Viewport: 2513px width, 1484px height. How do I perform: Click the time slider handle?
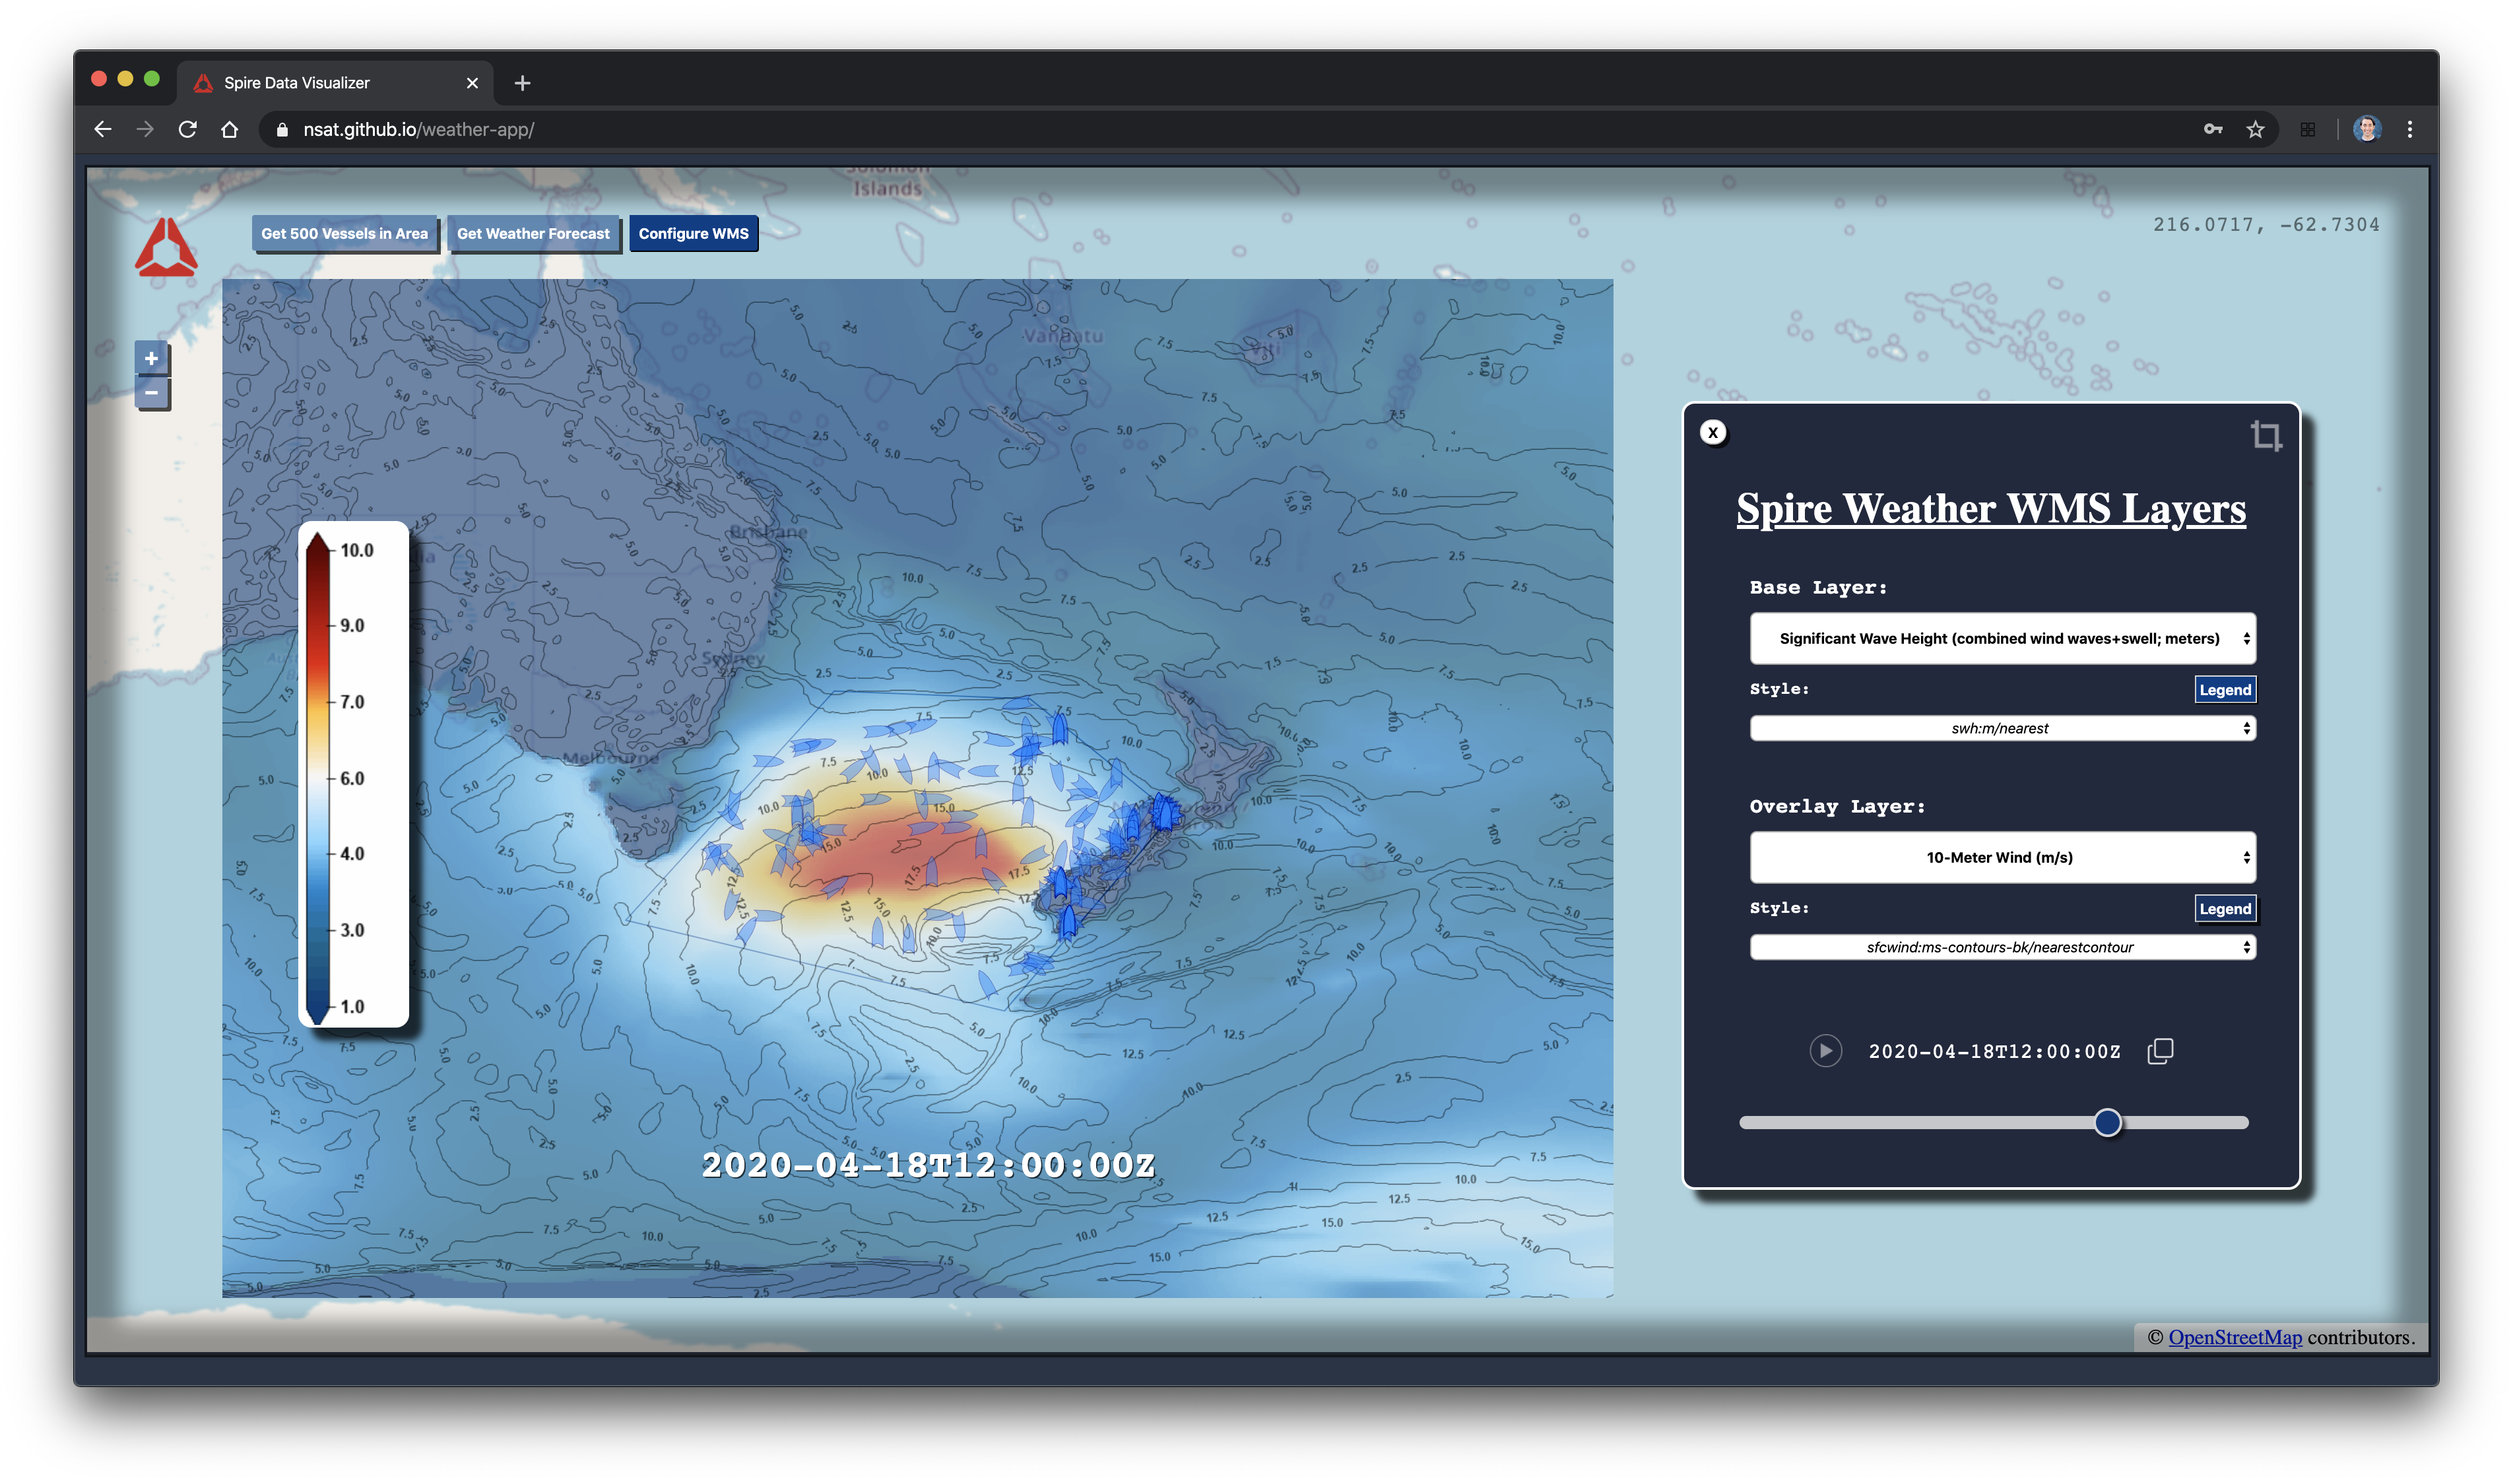tap(2107, 1122)
